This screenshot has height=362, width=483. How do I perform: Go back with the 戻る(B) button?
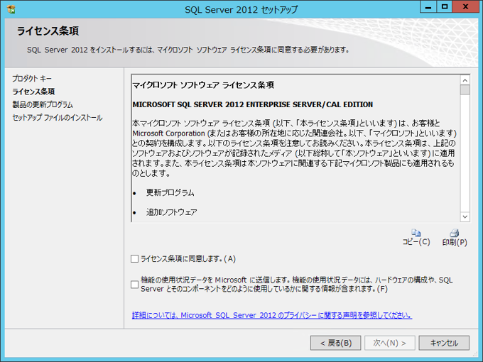click(336, 343)
